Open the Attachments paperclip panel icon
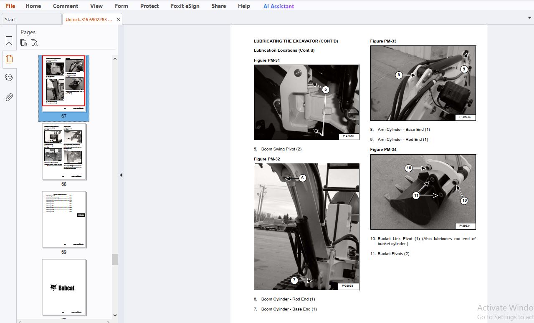Image resolution: width=534 pixels, height=323 pixels. pyautogui.click(x=9, y=97)
